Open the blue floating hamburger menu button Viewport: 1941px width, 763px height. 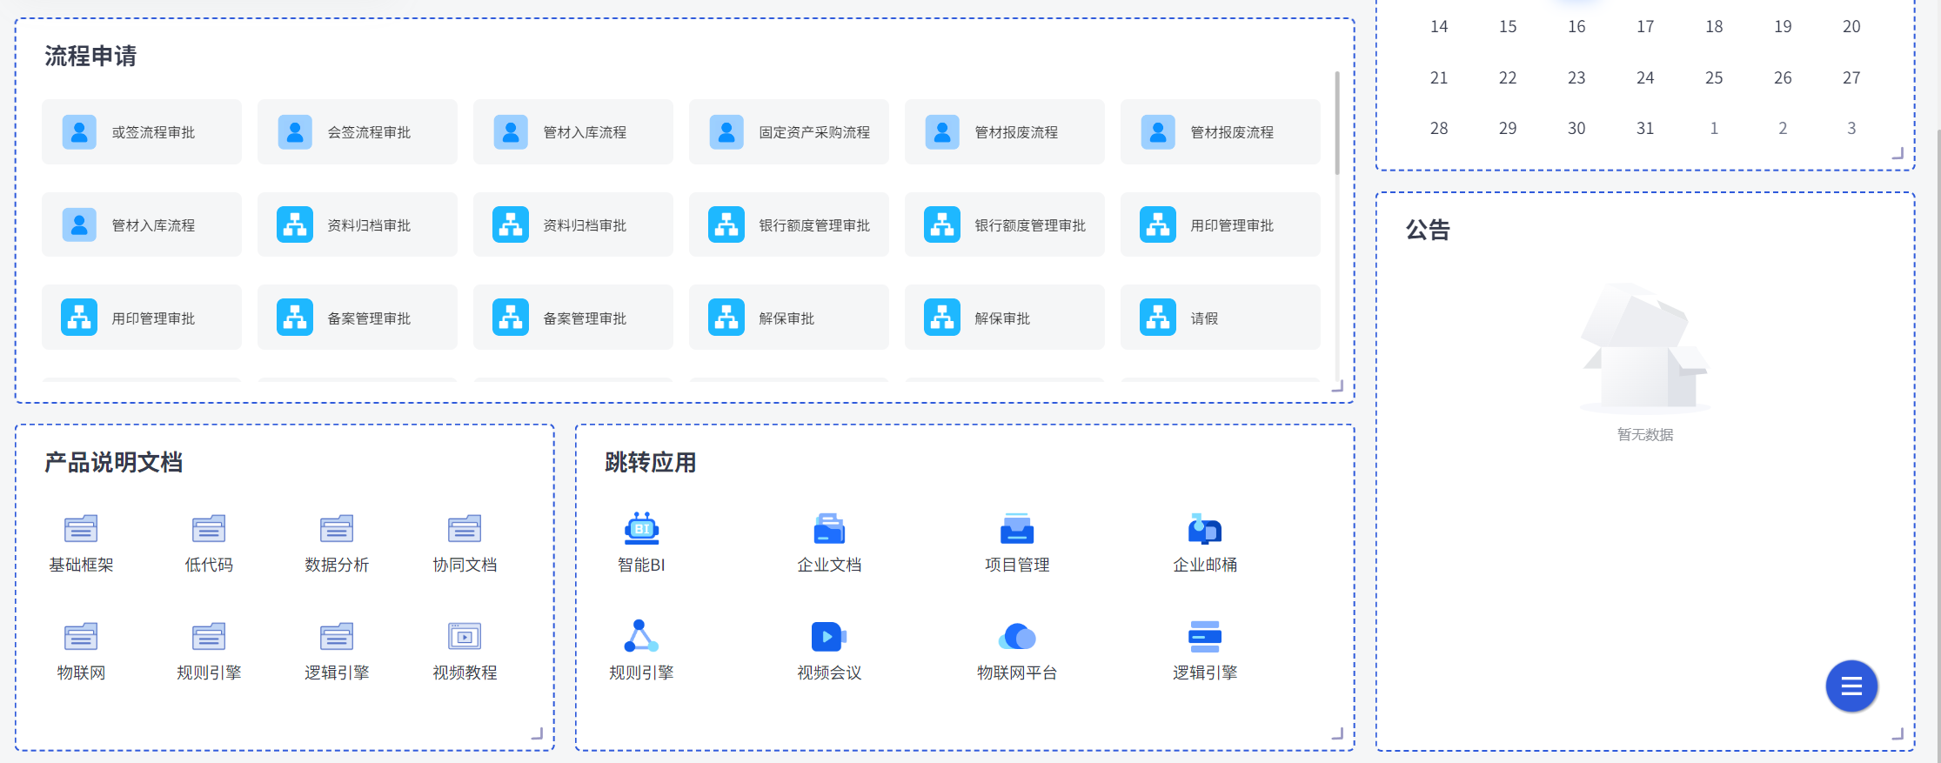tap(1851, 686)
